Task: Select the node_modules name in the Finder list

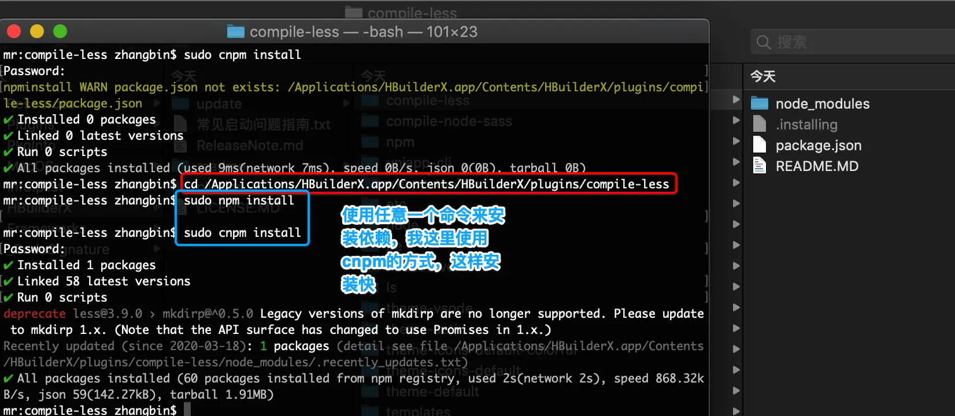Action: (x=823, y=103)
